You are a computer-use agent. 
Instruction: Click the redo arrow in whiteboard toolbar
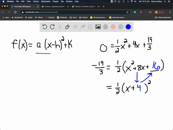[52, 27]
